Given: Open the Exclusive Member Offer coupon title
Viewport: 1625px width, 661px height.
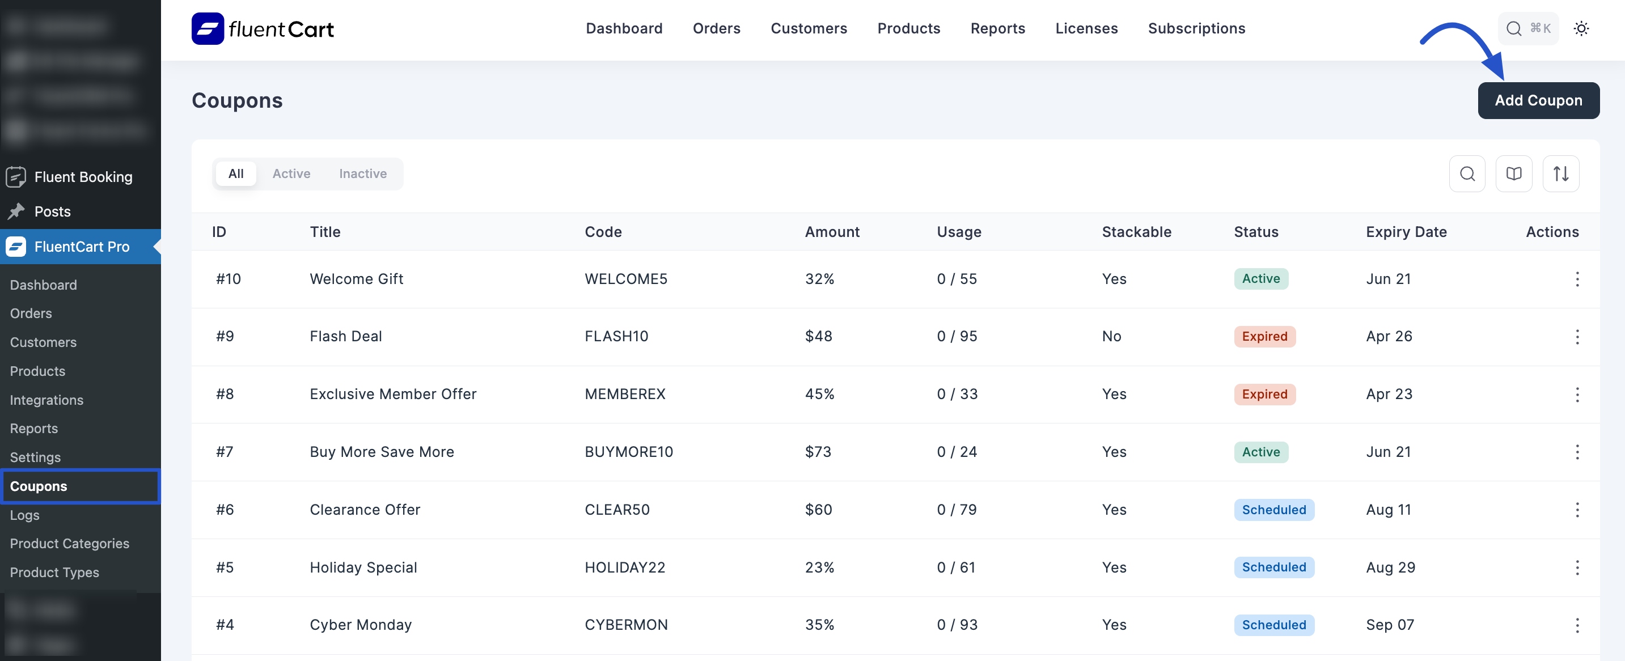Looking at the screenshot, I should coord(392,393).
